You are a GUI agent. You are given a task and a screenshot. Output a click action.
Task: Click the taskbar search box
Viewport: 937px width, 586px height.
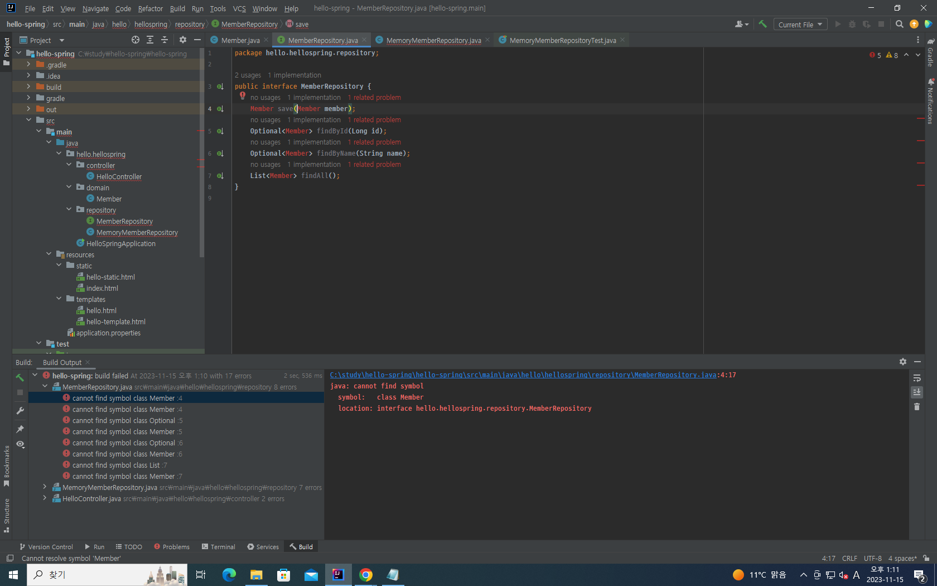point(107,575)
